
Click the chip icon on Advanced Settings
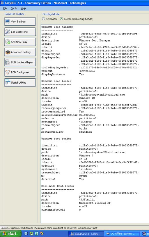pyautogui.click(x=8, y=52)
